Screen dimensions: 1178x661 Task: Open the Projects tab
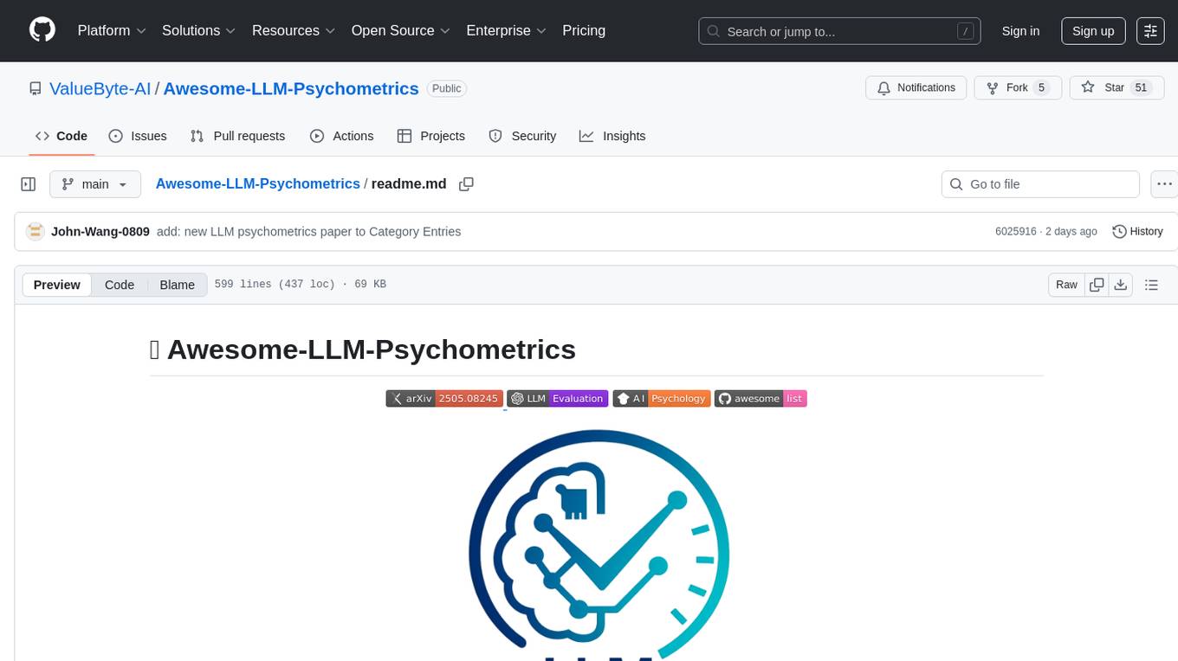431,136
